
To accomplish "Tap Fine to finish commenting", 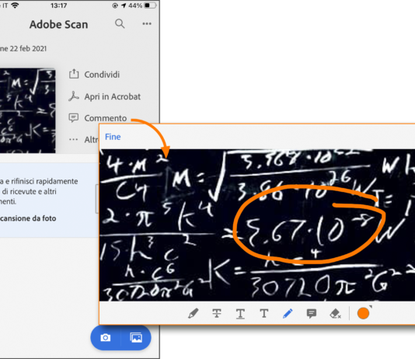I will pyautogui.click(x=113, y=137).
